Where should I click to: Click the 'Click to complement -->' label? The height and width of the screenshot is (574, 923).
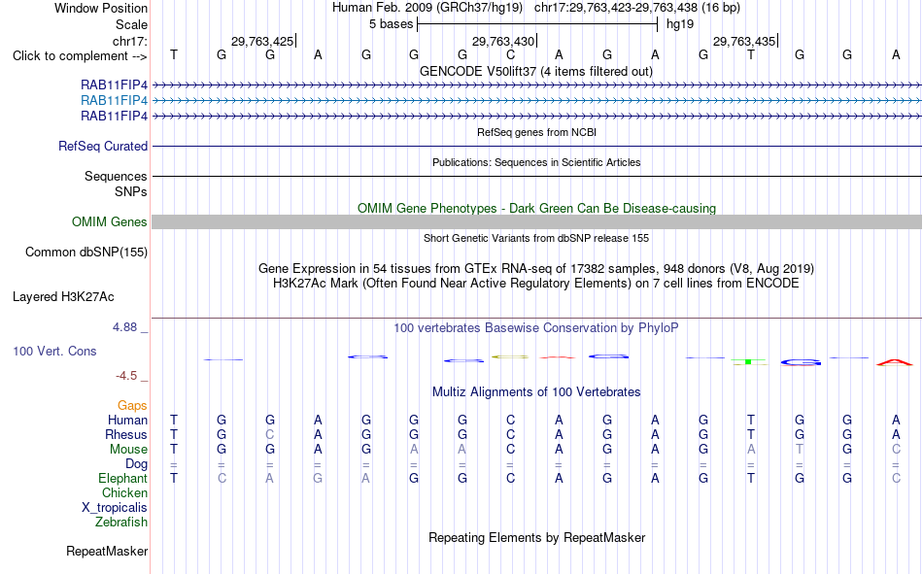coord(80,56)
